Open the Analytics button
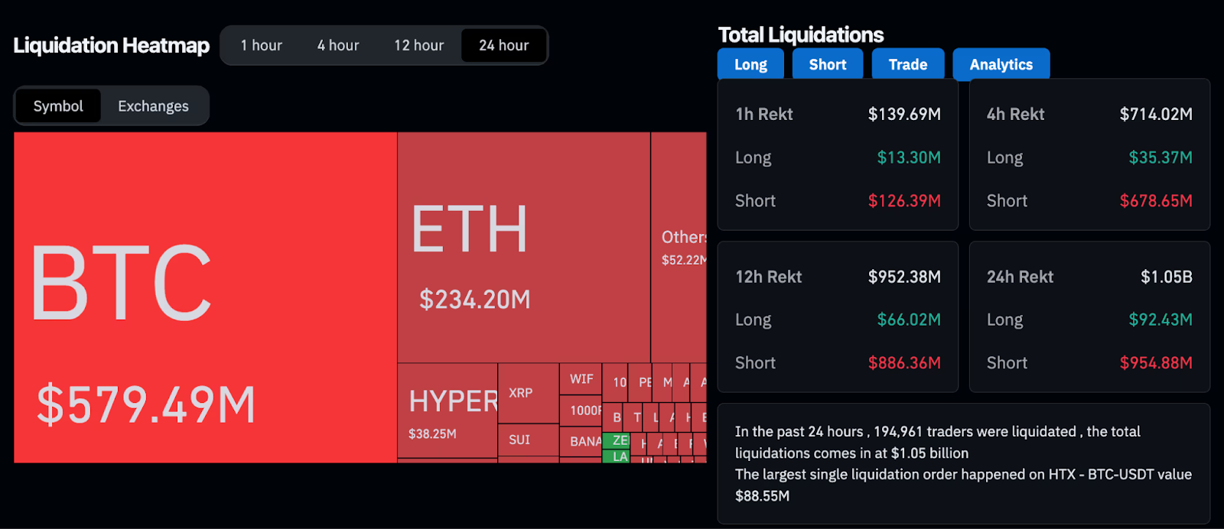This screenshot has width=1224, height=529. pos(1001,65)
